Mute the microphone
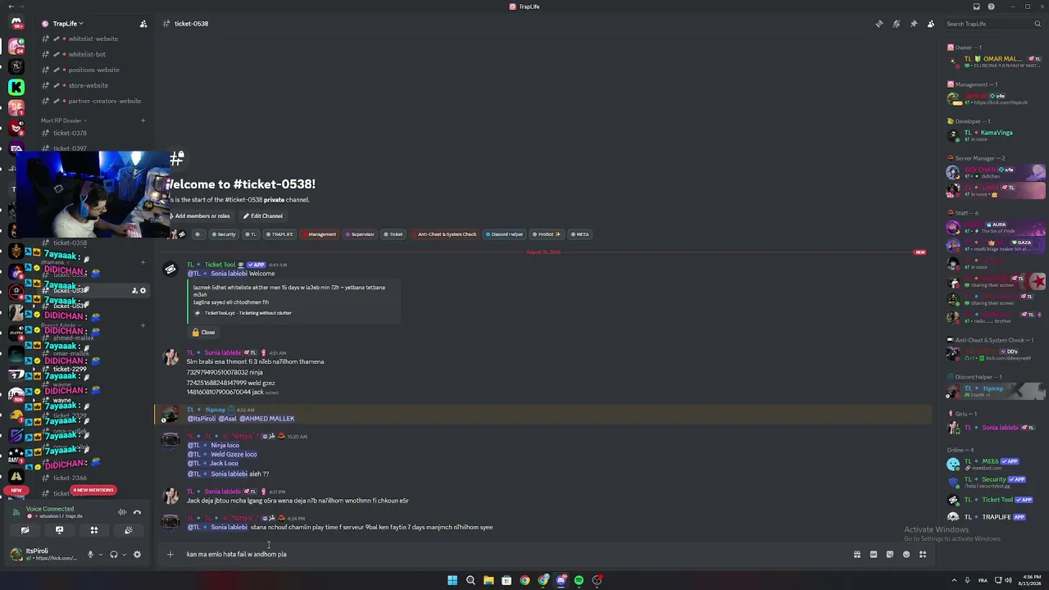Viewport: 1049px width, 590px height. 90,555
